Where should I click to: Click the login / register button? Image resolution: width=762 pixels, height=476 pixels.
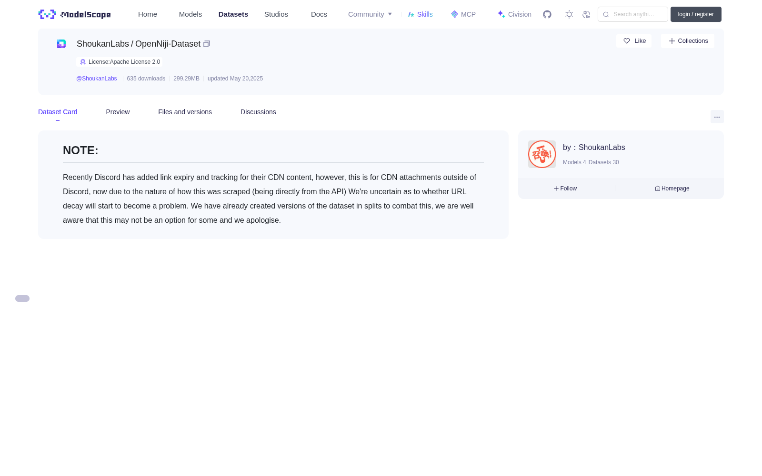tap(696, 14)
